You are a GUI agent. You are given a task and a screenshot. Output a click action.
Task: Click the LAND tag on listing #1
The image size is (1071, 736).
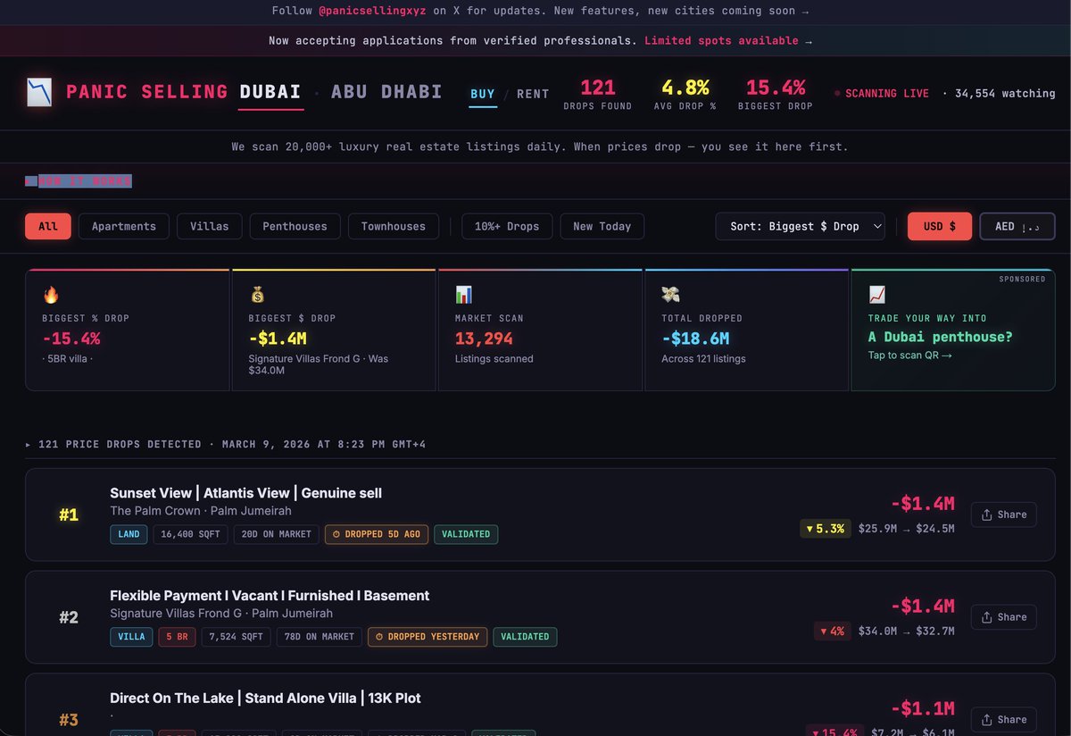129,534
